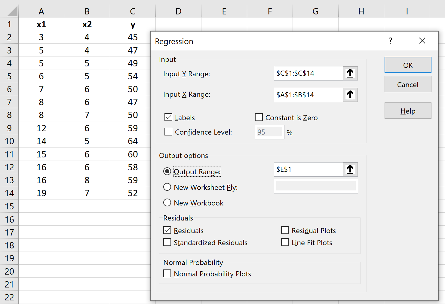Click cell A2 with value 3
Viewport: 445px width, 304px height.
click(41, 37)
